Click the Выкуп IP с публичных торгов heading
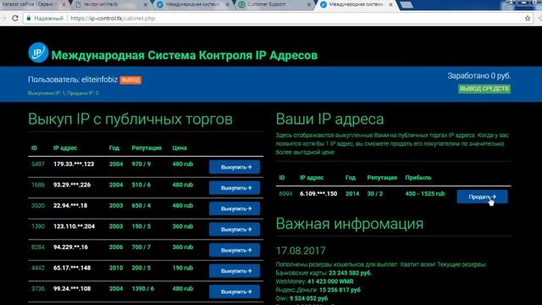The width and height of the screenshot is (542, 305). (130, 119)
